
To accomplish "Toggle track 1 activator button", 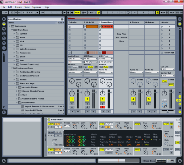I will (72, 99).
